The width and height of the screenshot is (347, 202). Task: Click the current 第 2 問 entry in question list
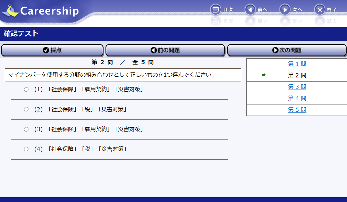(x=297, y=75)
